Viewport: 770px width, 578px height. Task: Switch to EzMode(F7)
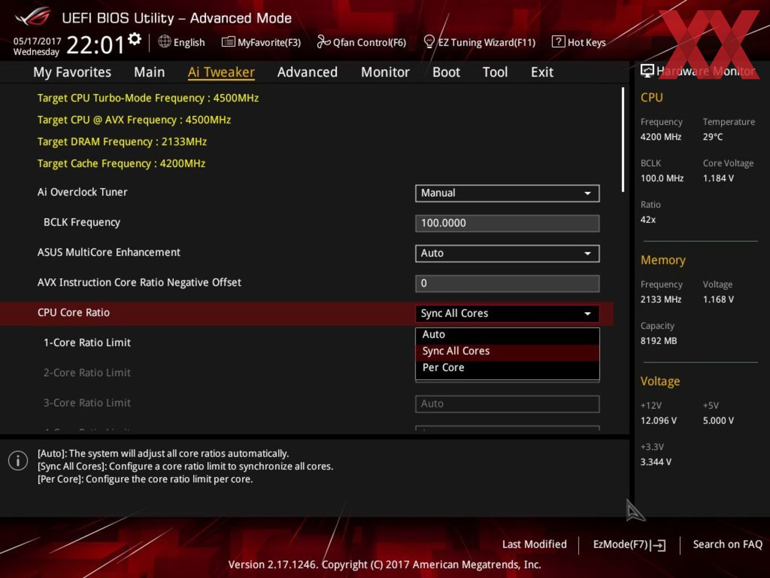[x=628, y=545]
